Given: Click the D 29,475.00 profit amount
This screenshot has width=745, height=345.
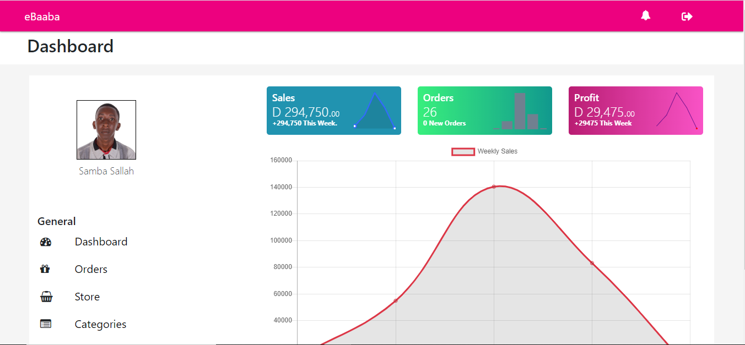Looking at the screenshot, I should click(x=604, y=112).
